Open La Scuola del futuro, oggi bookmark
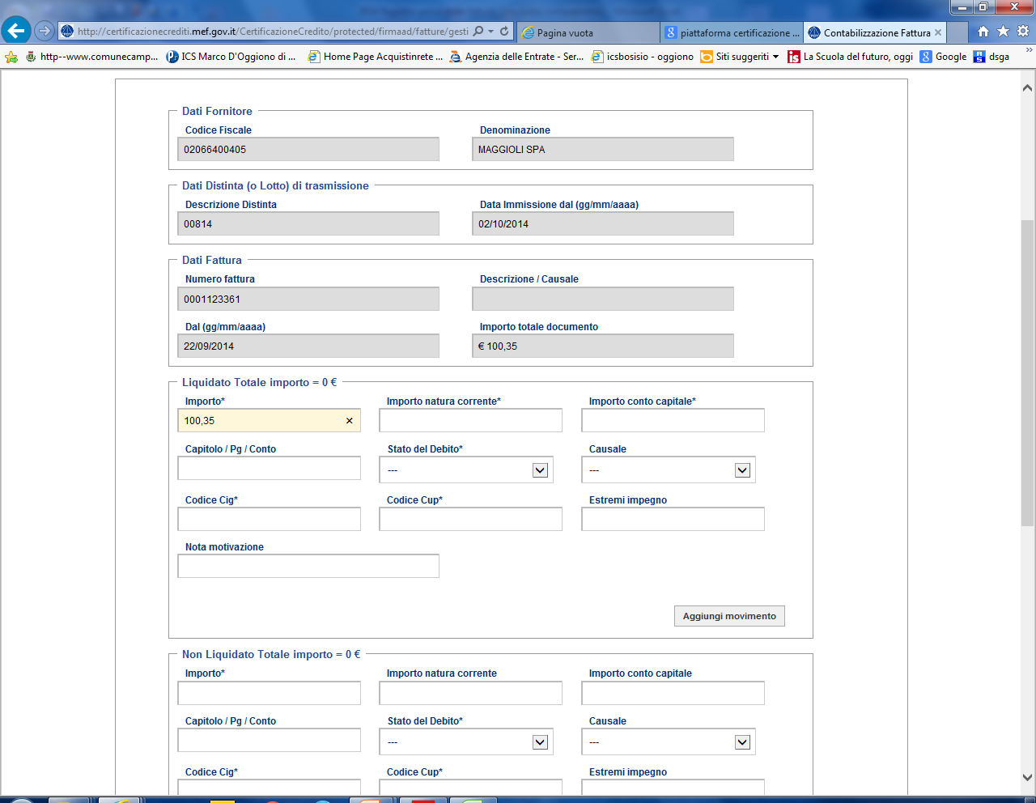 (x=851, y=57)
